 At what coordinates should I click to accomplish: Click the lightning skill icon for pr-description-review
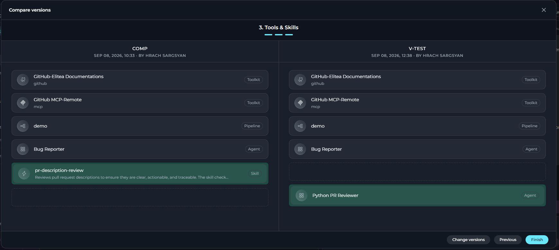click(x=24, y=174)
